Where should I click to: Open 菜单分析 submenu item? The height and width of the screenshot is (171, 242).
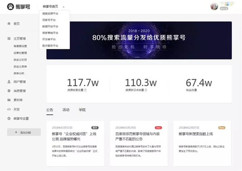coord(19,73)
